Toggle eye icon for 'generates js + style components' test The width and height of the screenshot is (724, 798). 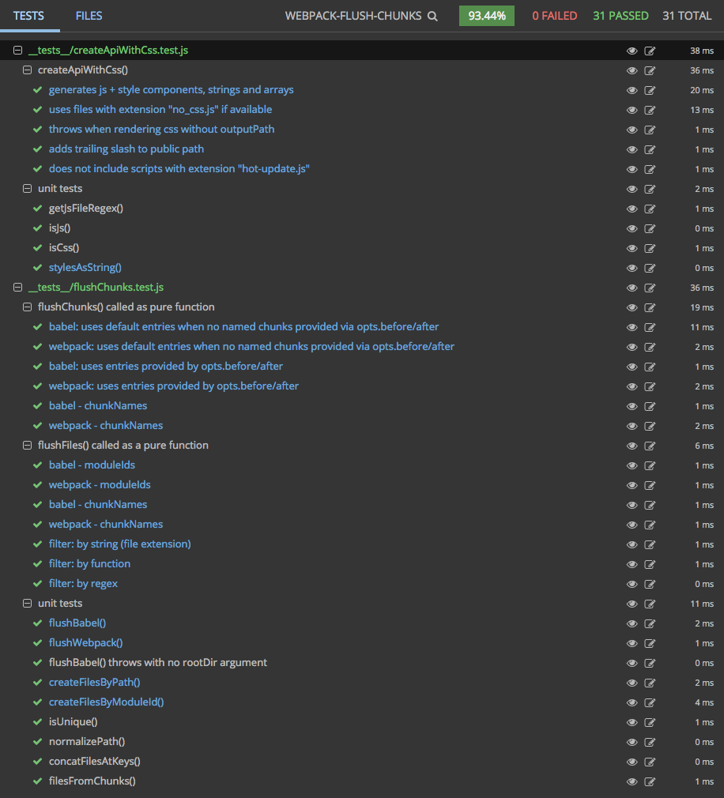(x=632, y=90)
